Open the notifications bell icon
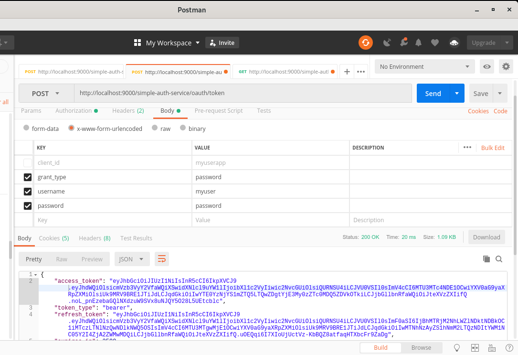Viewport: 518px width, 355px height. point(418,43)
